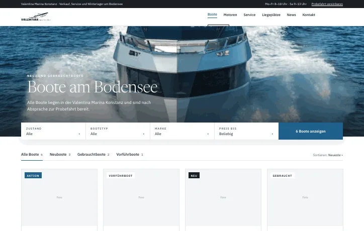Screen dimensions: 364x231
Task: Open Liegeplätze in the navigation
Action: pyautogui.click(x=271, y=15)
